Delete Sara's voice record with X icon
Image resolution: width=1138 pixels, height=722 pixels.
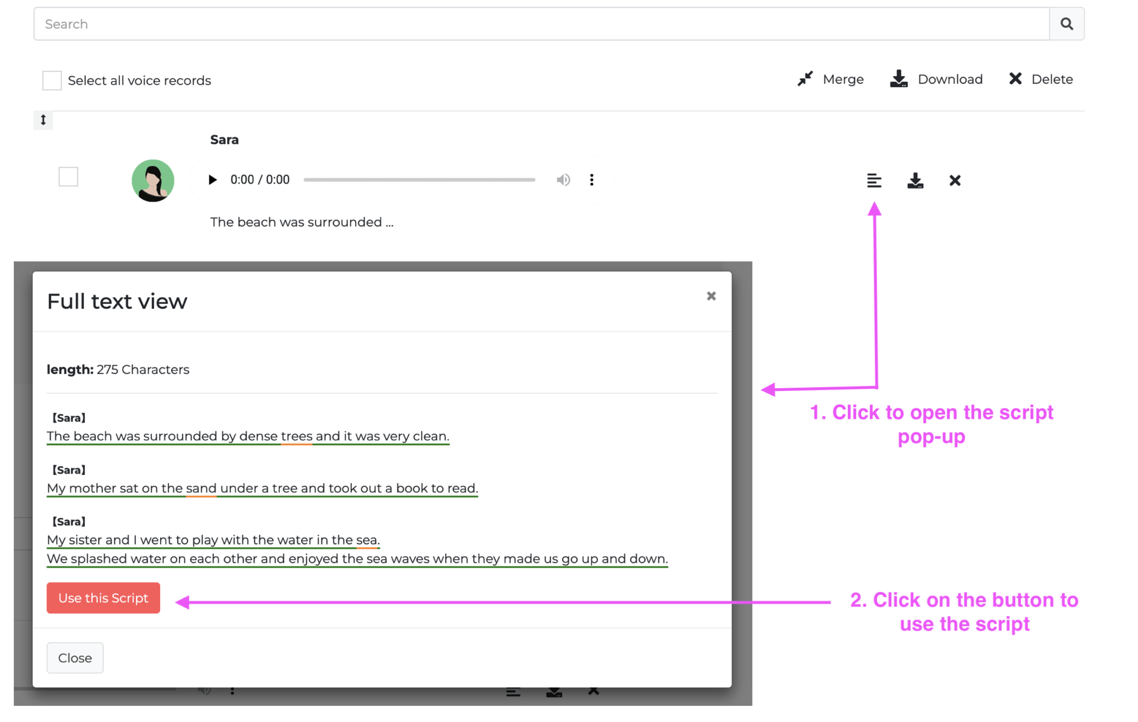click(x=955, y=180)
